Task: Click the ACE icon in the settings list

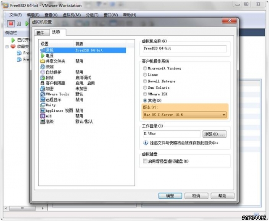Action: coord(42,116)
